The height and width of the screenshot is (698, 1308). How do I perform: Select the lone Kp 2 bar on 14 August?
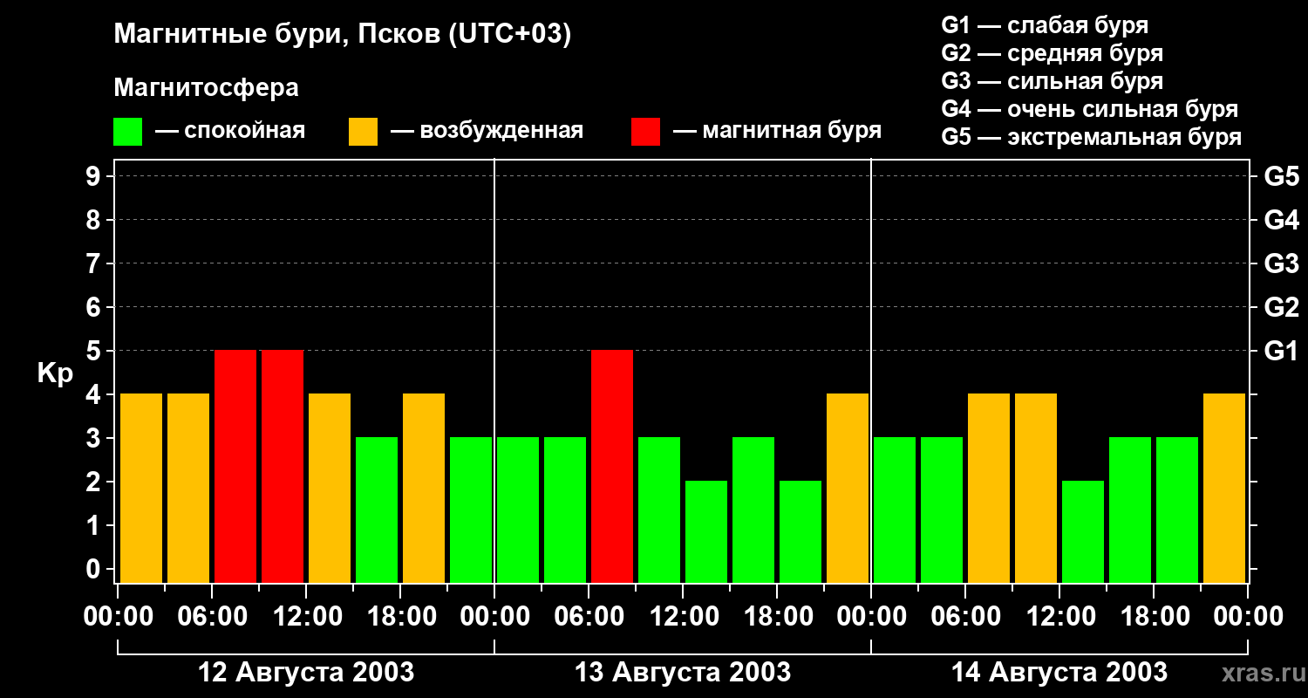point(1083,531)
